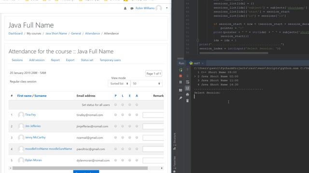The height and width of the screenshot is (173, 309).
Task: Click the rerun icon in PyCharm Run panel
Action: (x=181, y=70)
